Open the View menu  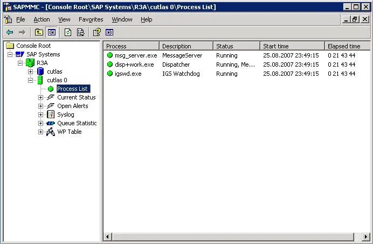(64, 19)
